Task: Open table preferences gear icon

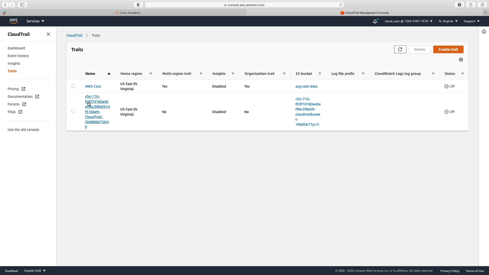Action: (x=461, y=60)
